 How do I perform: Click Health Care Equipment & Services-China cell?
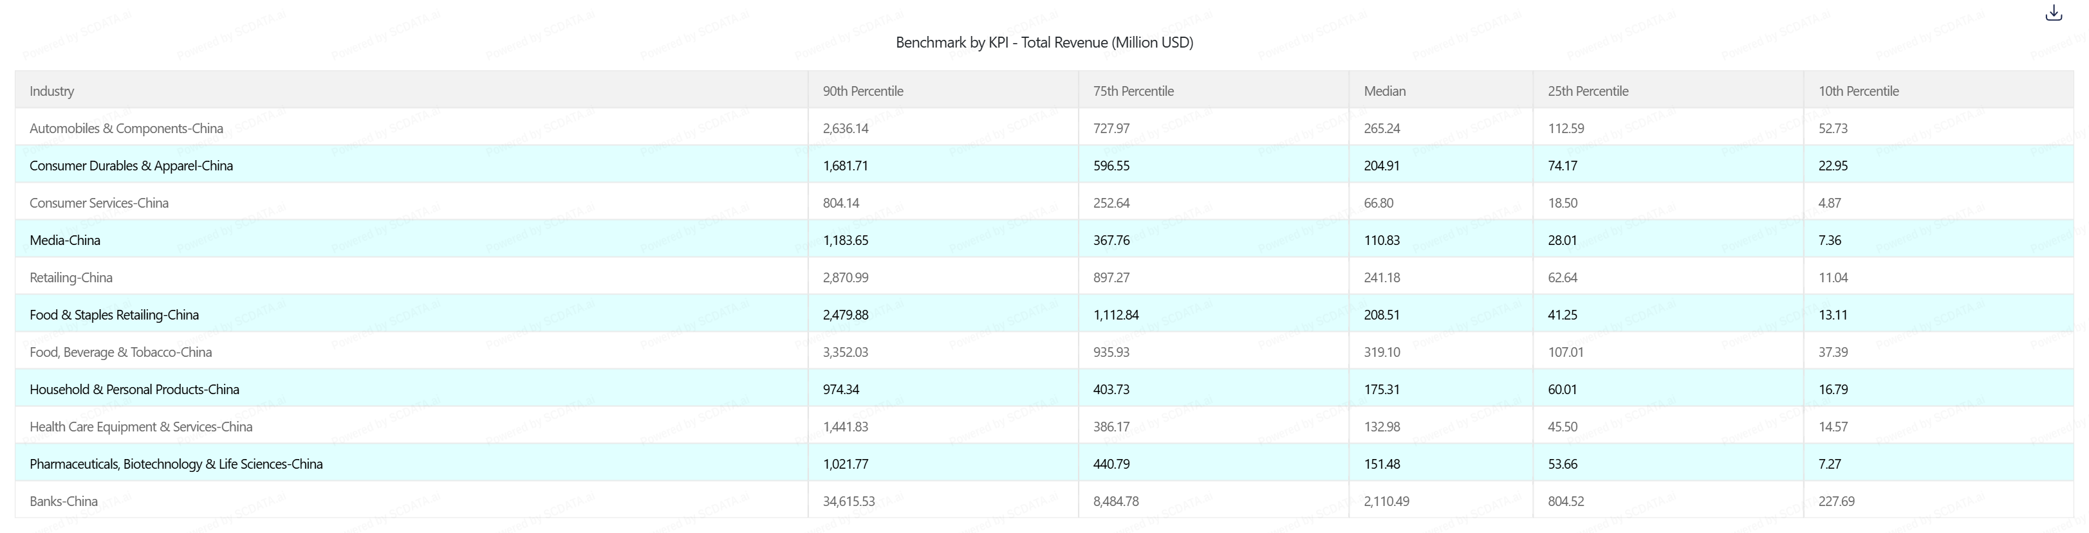[x=140, y=426]
